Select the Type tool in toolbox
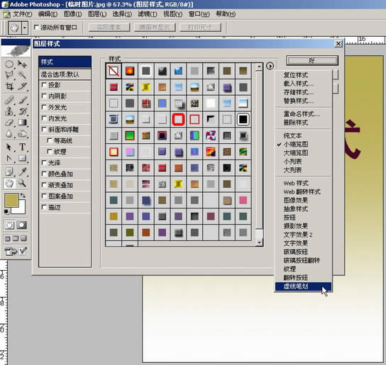The height and width of the screenshot is (365, 386). [x=22, y=147]
